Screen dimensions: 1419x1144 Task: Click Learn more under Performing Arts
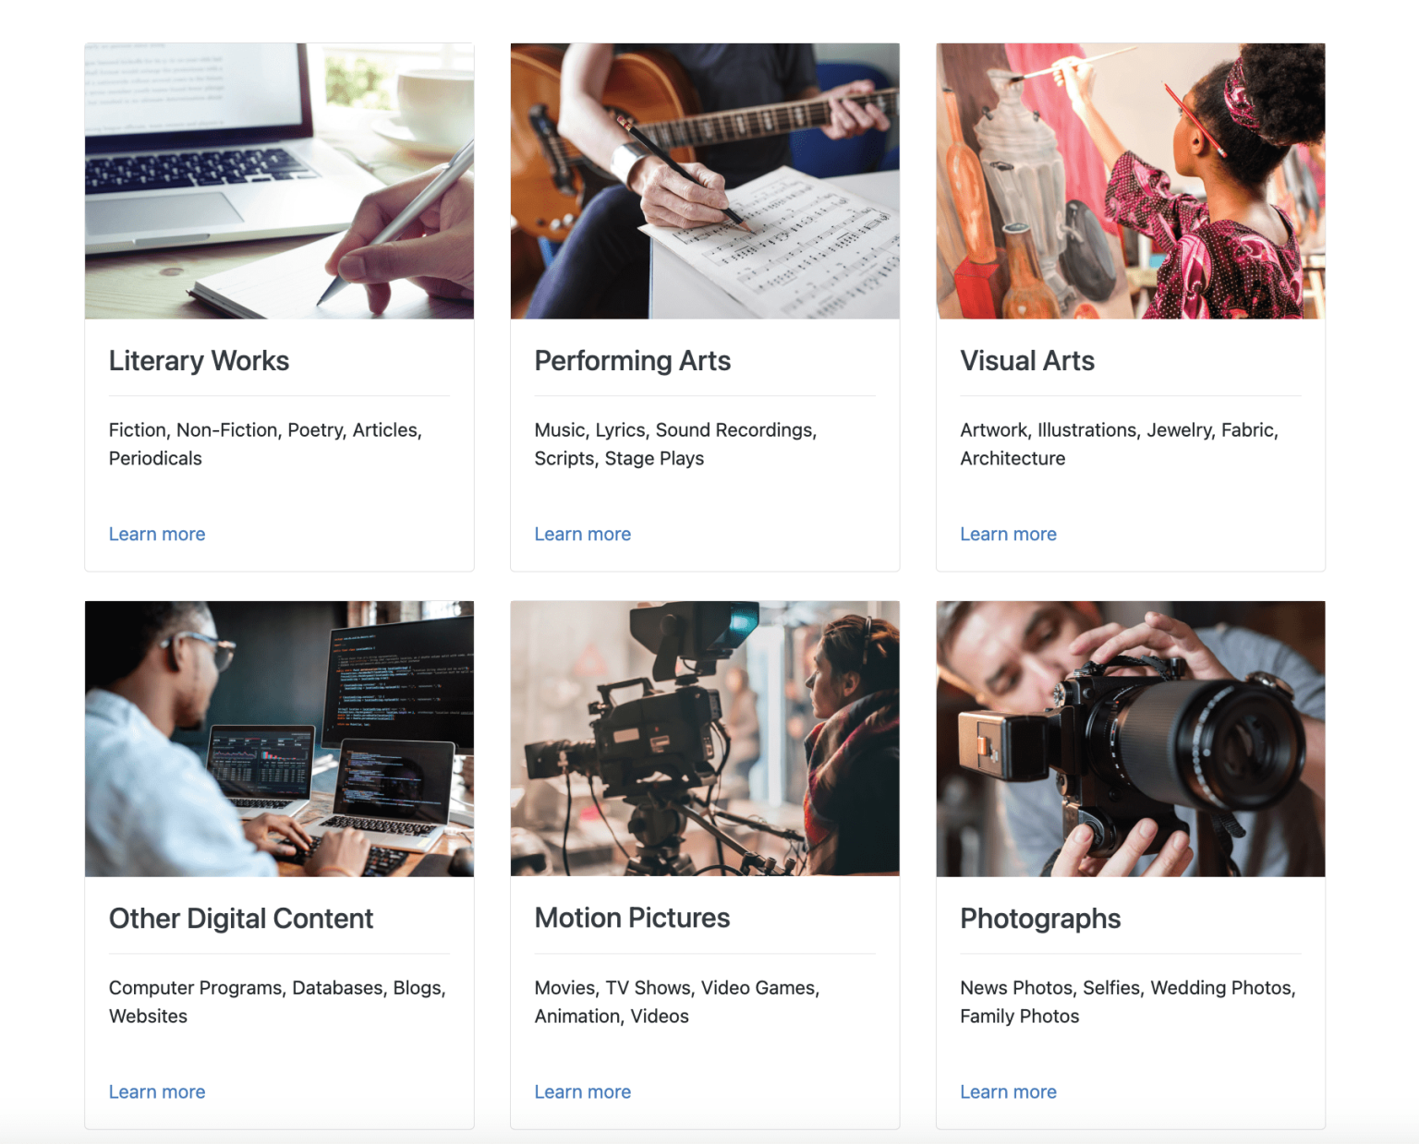[x=583, y=534]
